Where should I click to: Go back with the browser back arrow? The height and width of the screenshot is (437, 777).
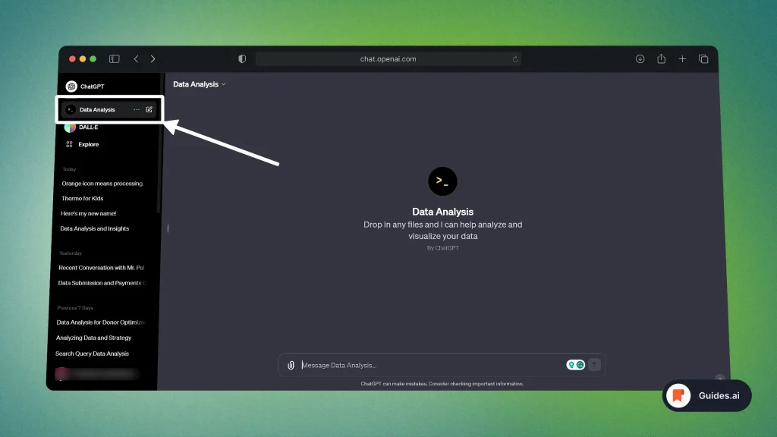(x=136, y=59)
